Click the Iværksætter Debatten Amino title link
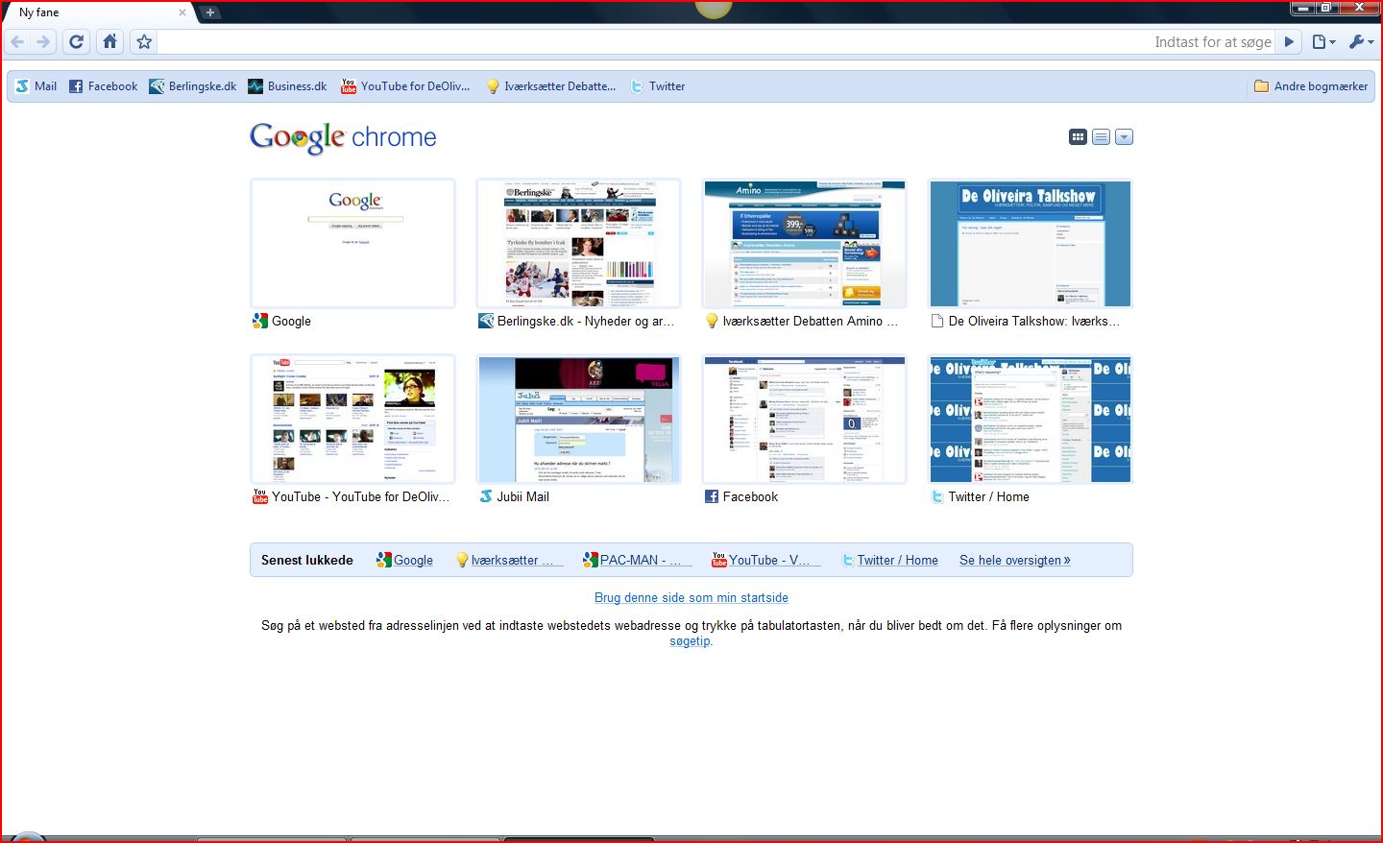This screenshot has width=1383, height=843. pyautogui.click(x=811, y=322)
